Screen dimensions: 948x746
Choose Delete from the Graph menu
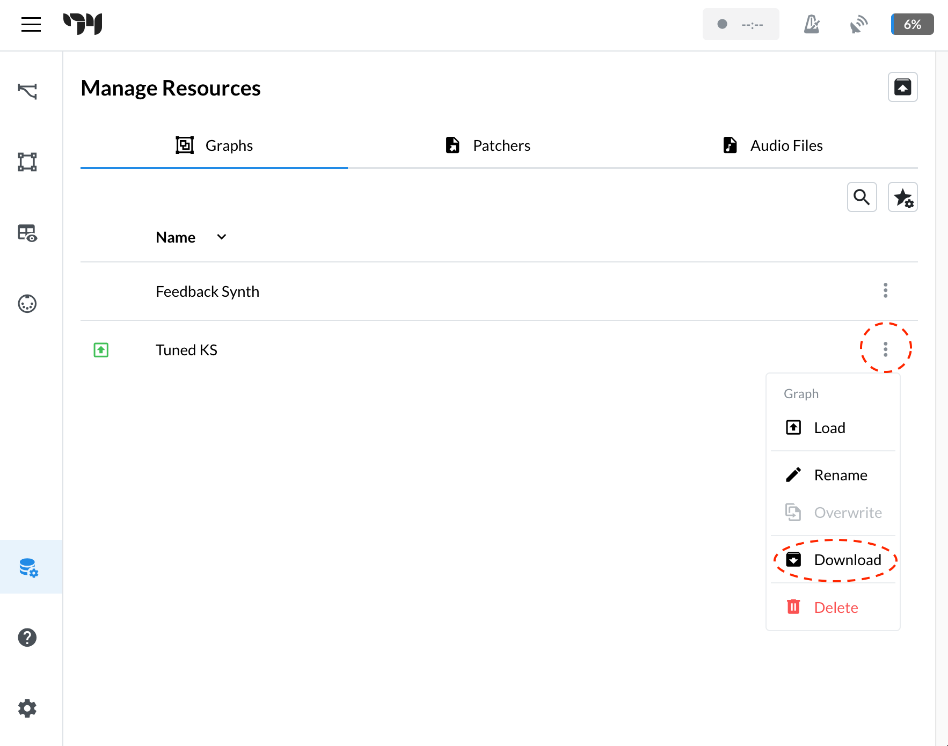(x=833, y=608)
